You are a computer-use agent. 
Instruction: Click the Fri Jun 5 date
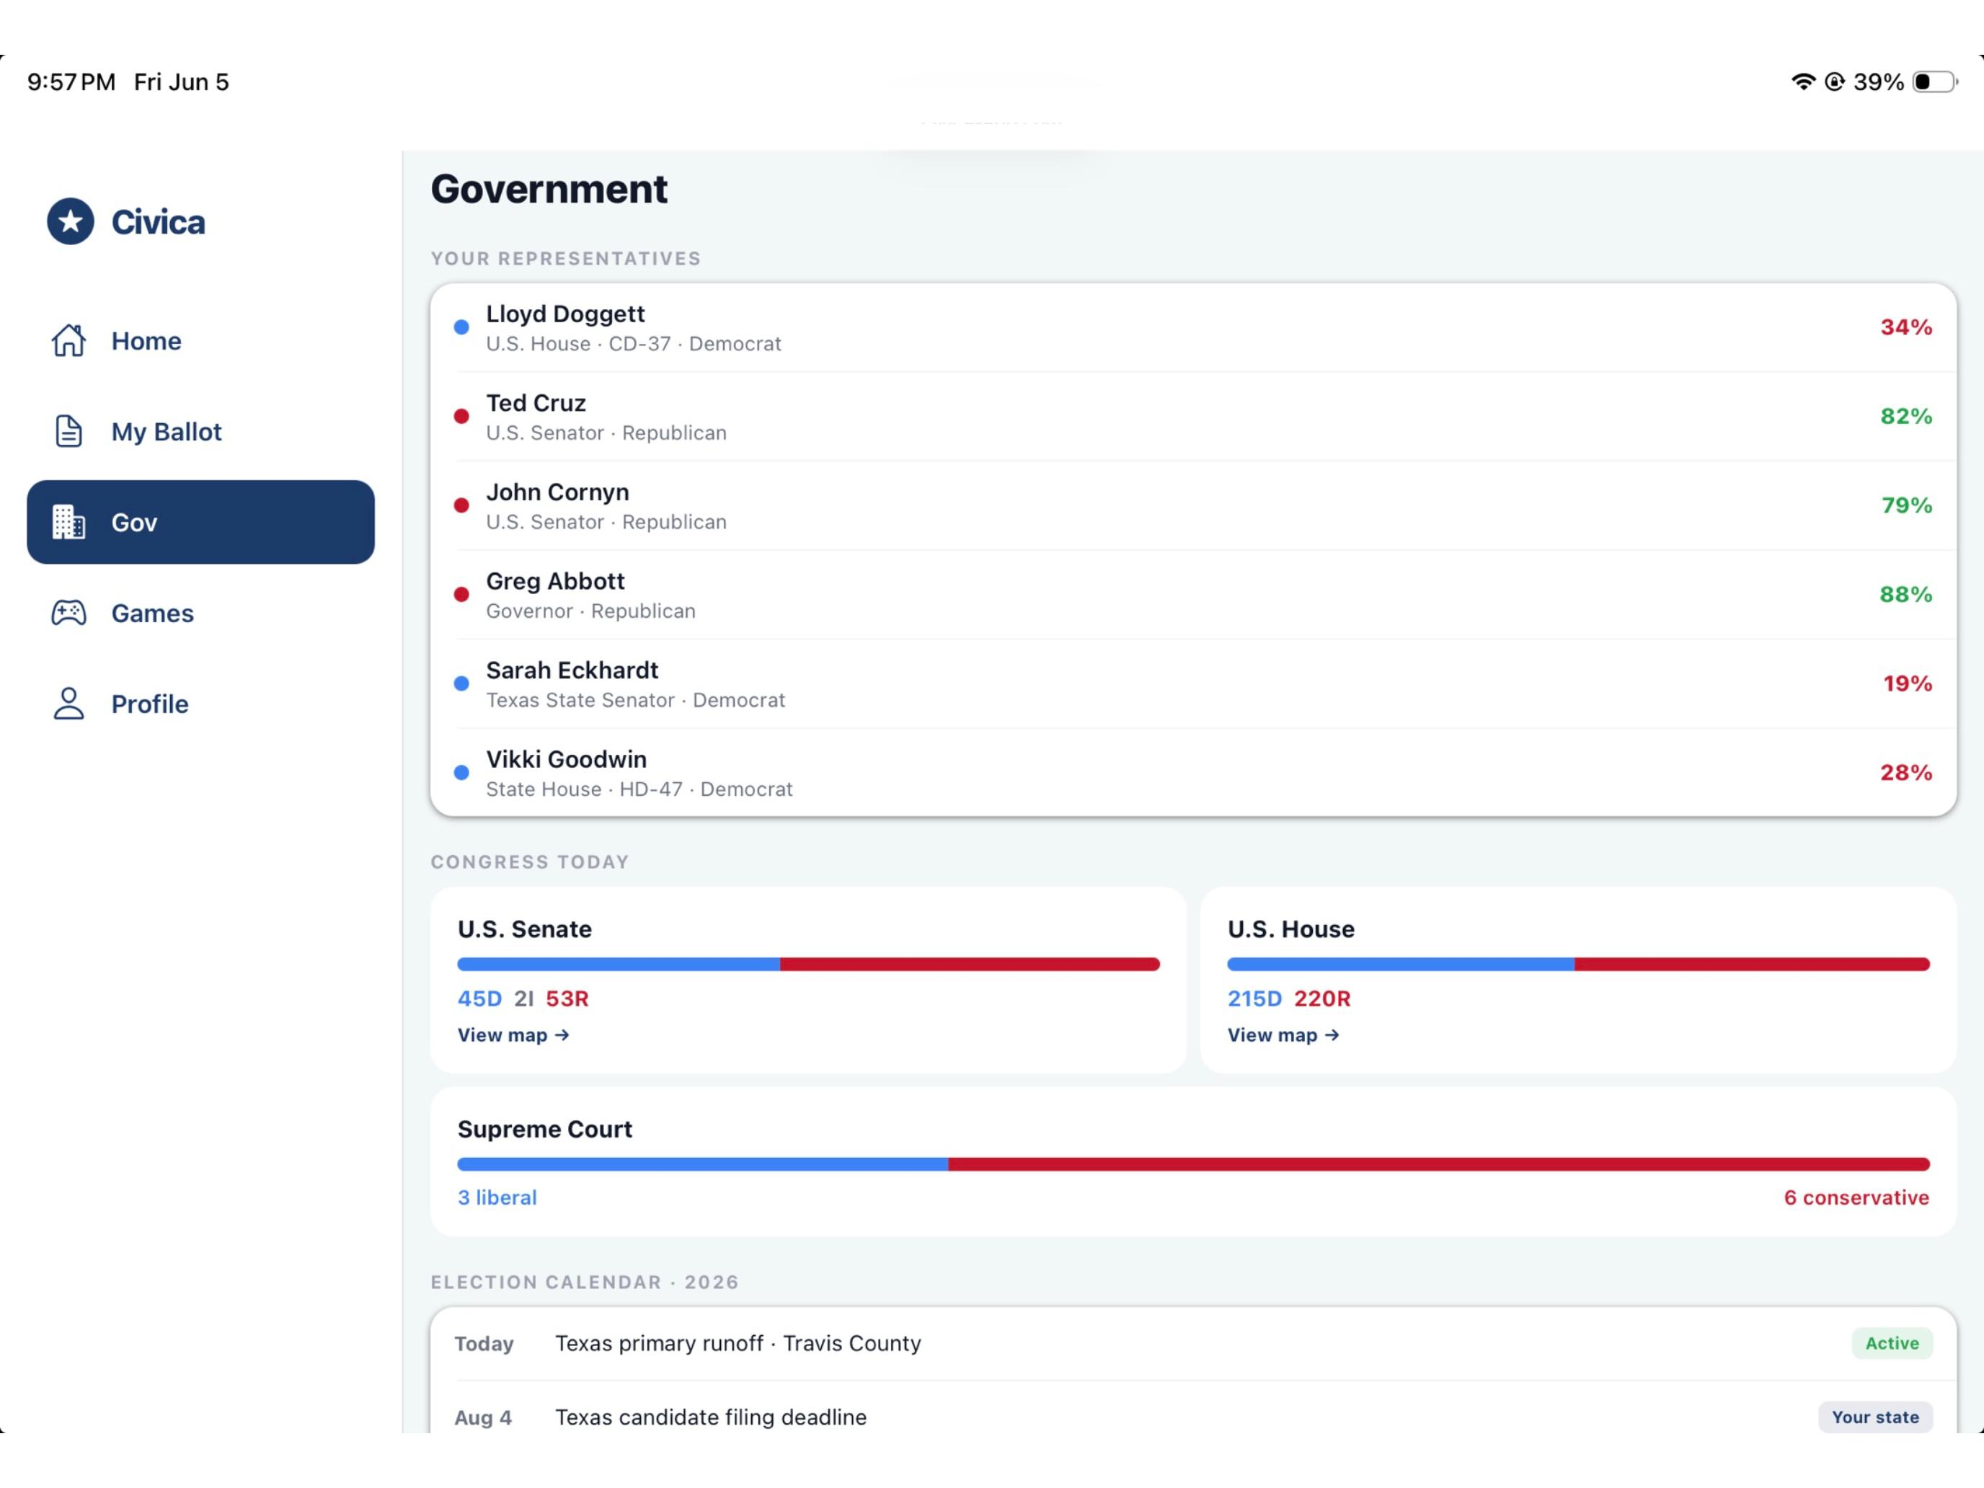click(181, 81)
